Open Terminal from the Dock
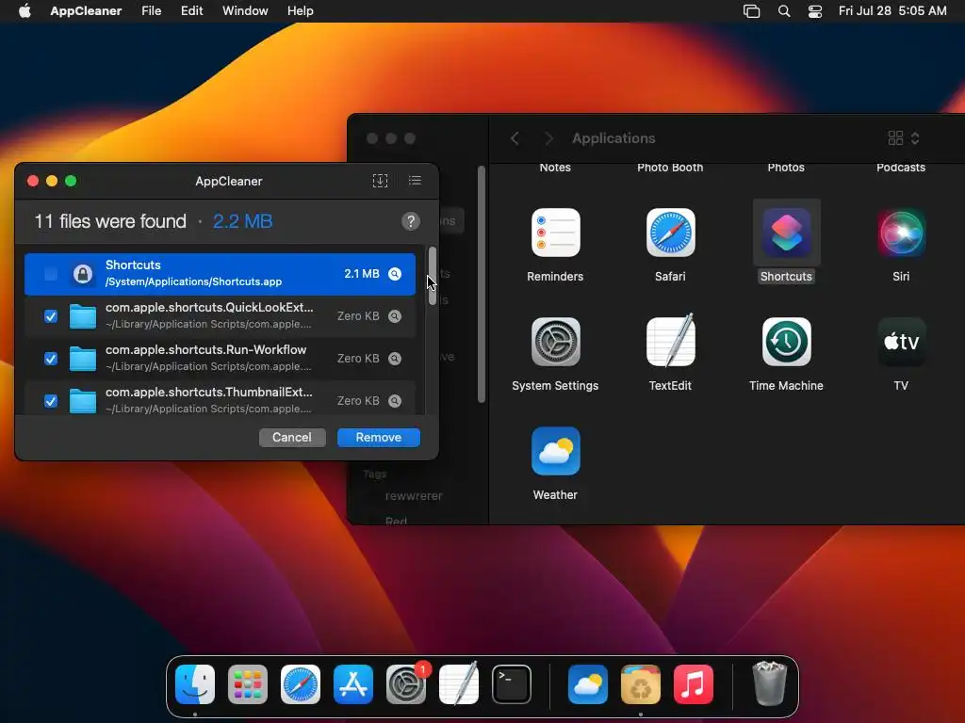The image size is (965, 723). click(512, 684)
